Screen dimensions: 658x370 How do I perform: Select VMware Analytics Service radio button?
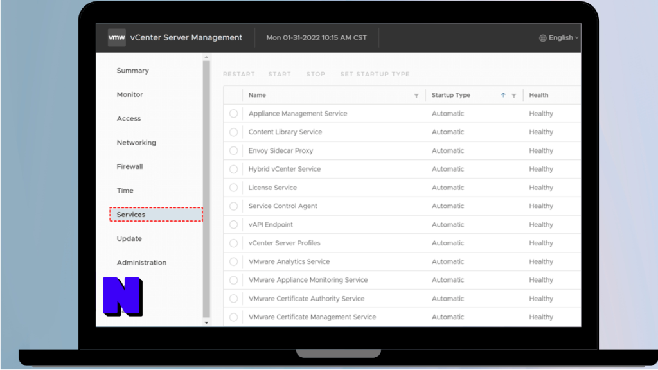234,262
